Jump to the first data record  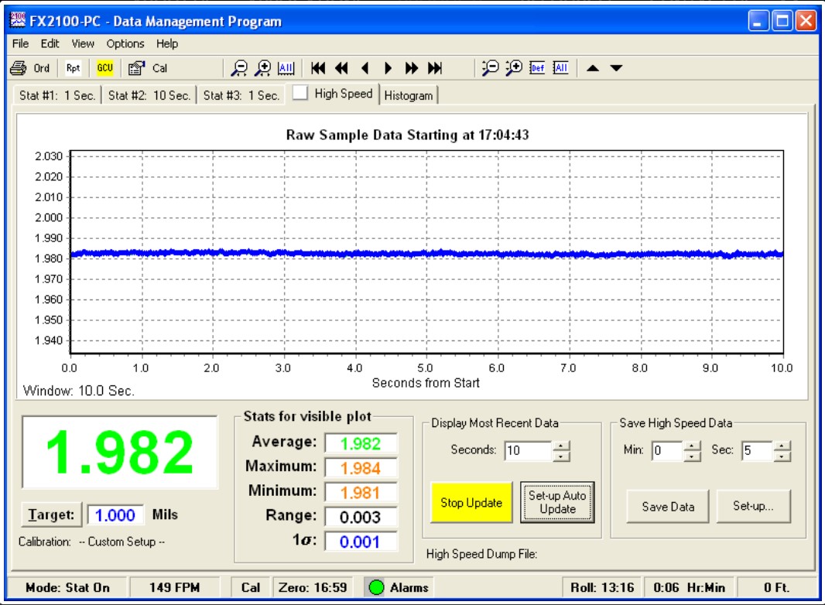318,68
